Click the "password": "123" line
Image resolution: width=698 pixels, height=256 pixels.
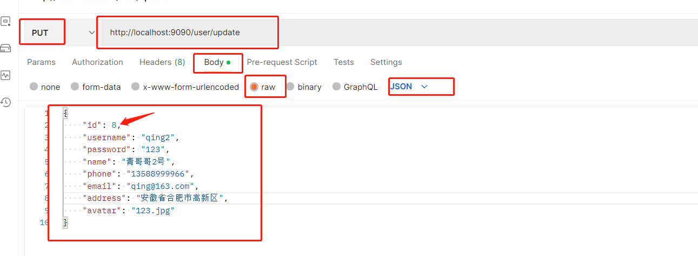126,149
